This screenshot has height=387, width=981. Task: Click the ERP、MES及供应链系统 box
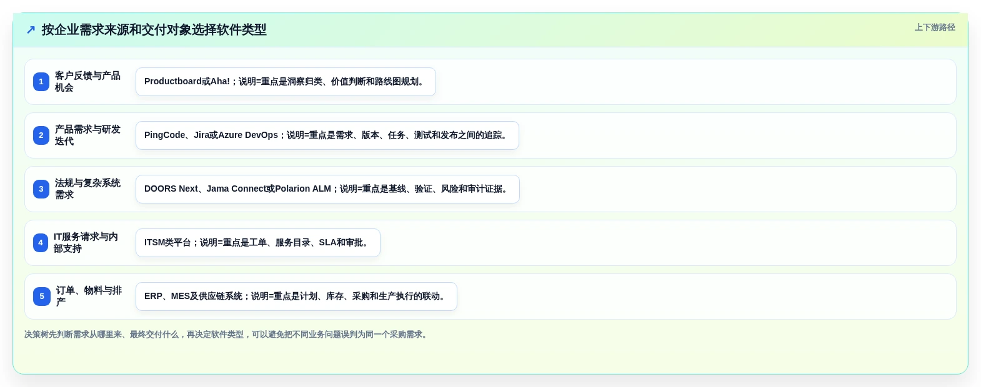tap(296, 296)
